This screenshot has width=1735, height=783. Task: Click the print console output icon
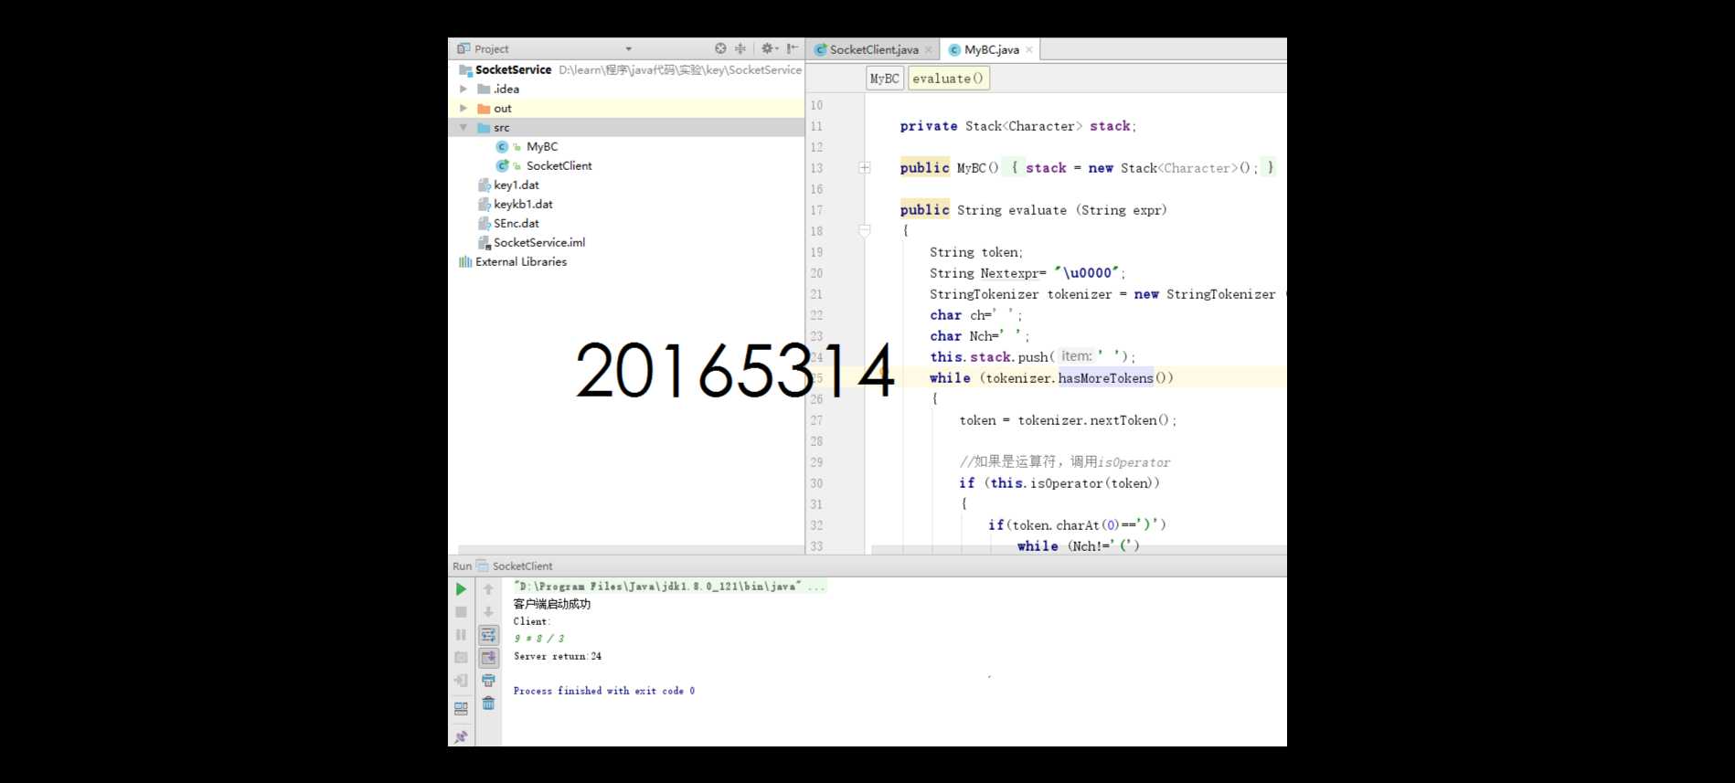(488, 681)
